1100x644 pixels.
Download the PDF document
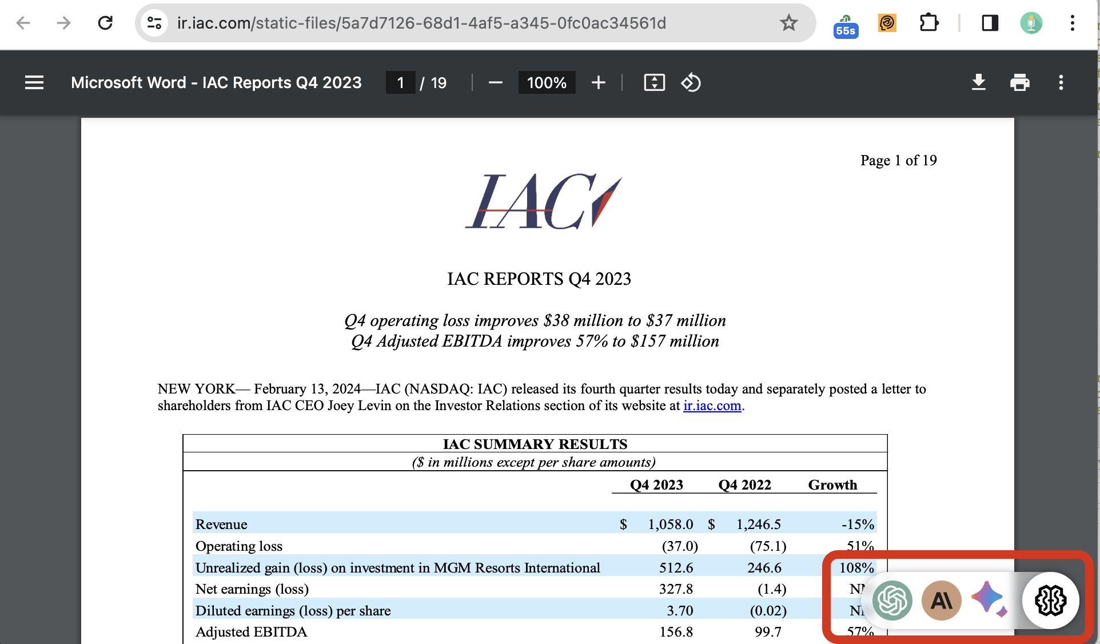(979, 83)
